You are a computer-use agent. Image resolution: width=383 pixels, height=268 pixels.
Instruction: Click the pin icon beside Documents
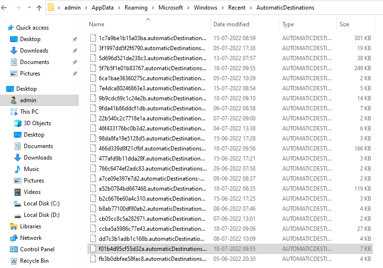pos(75,62)
